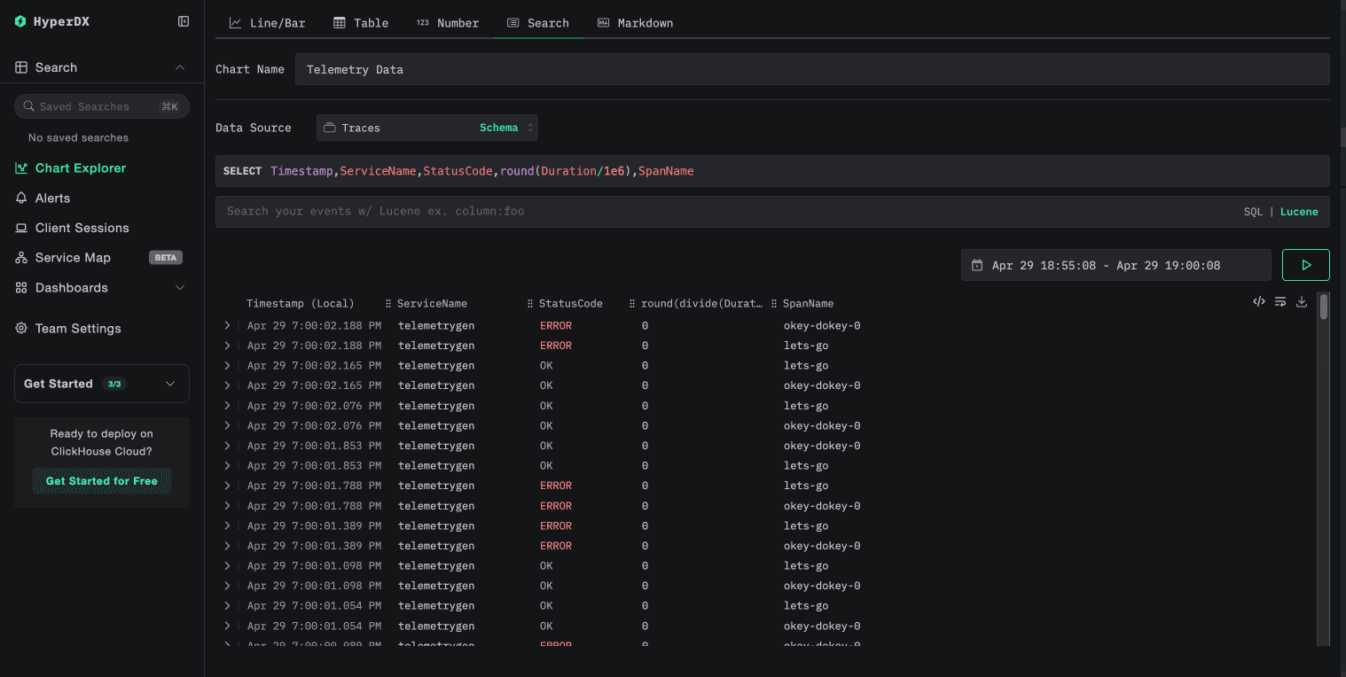Switch to the Table tab
This screenshot has height=677, width=1346.
pos(361,23)
